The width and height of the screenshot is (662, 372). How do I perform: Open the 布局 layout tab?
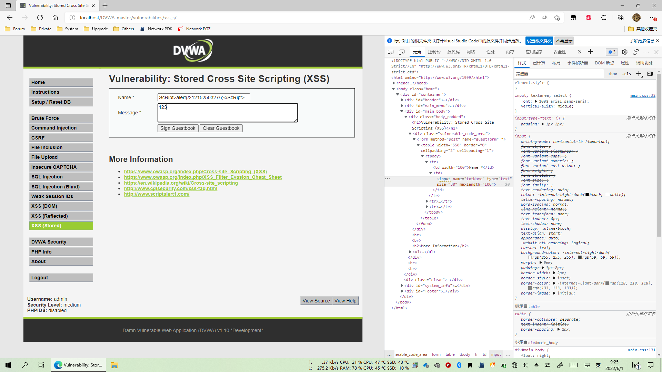pyautogui.click(x=556, y=63)
